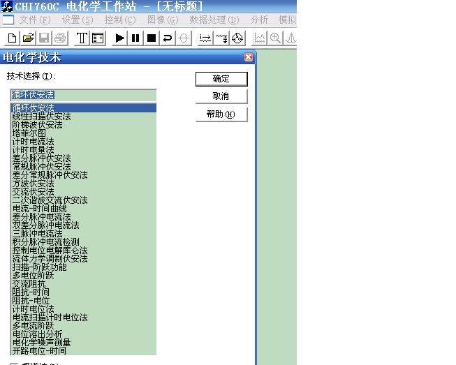This screenshot has width=456, height=365.
Task: Stop the experiment with the square stop icon
Action: coord(152,38)
